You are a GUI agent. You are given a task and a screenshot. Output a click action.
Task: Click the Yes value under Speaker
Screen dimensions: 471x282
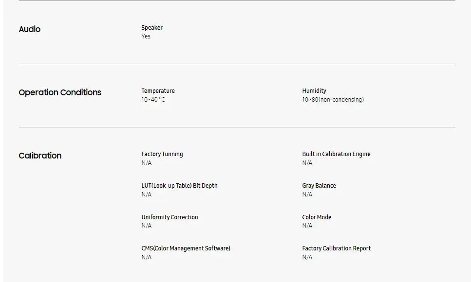point(146,36)
